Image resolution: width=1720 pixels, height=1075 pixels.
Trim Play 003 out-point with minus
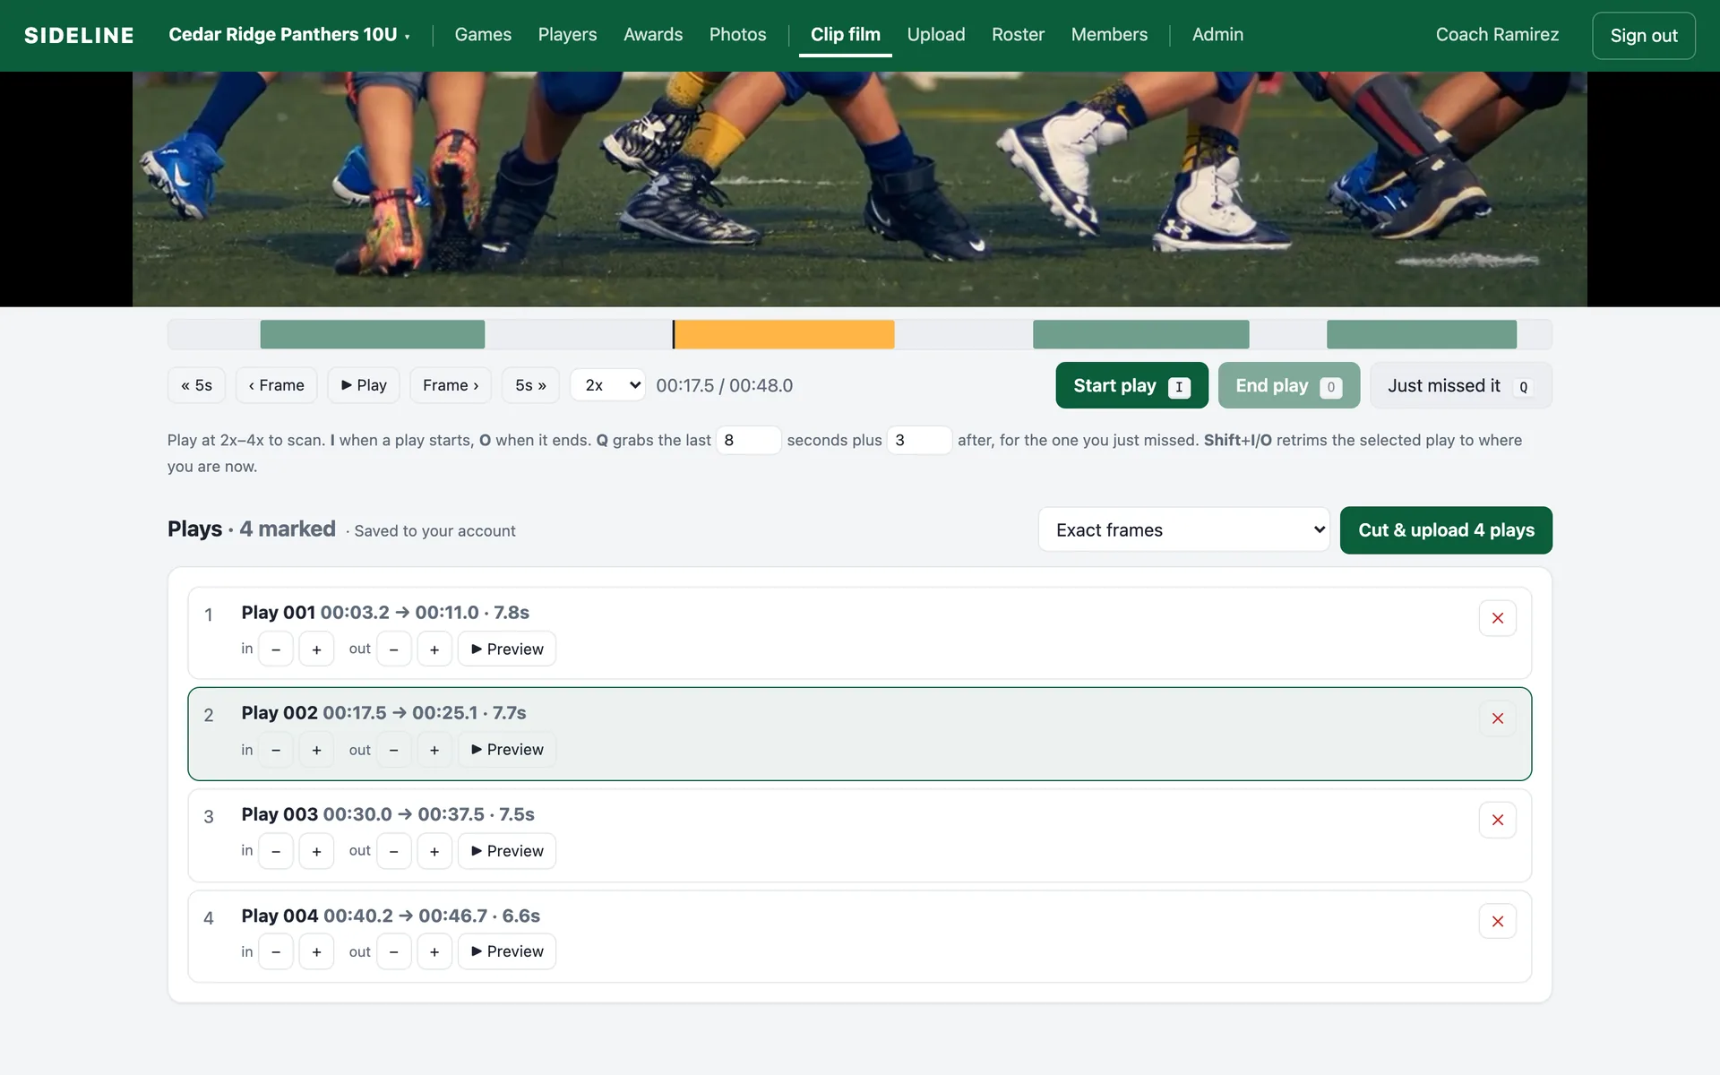(394, 851)
